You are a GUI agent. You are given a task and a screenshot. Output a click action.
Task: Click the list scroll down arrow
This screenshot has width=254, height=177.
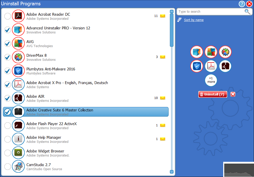coord(172,172)
